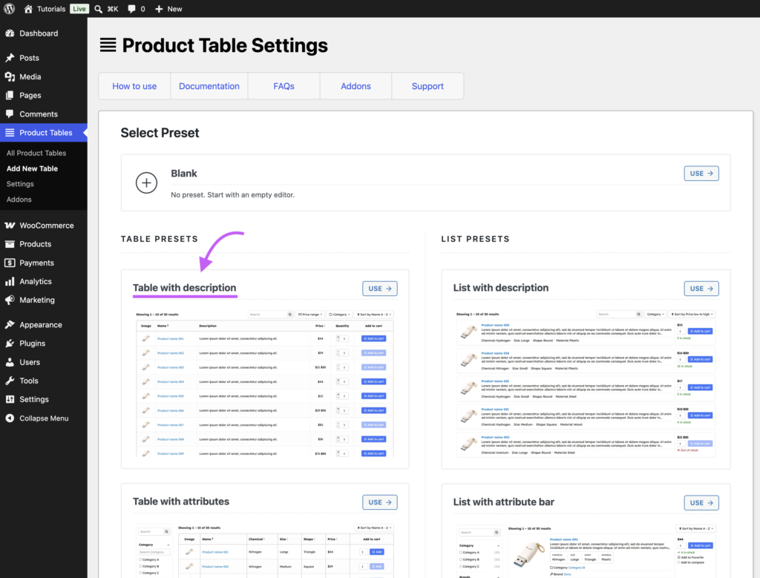Click the WooCommerce logo icon
760x578 pixels.
pos(10,226)
